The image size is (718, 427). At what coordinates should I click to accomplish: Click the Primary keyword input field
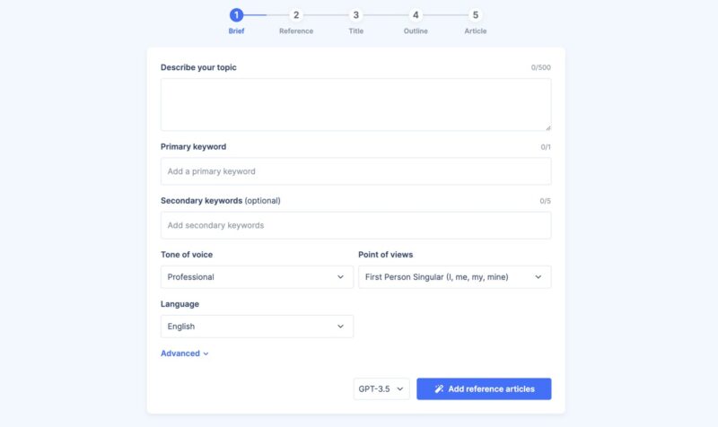(x=355, y=171)
